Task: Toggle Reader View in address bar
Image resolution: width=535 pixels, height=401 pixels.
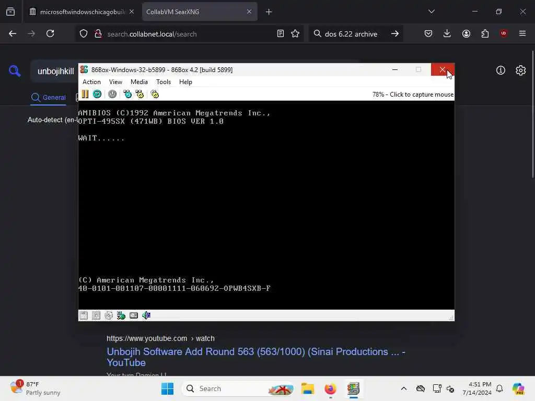Action: point(281,33)
